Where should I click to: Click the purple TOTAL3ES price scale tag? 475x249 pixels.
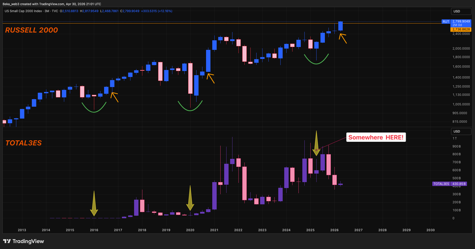point(441,184)
